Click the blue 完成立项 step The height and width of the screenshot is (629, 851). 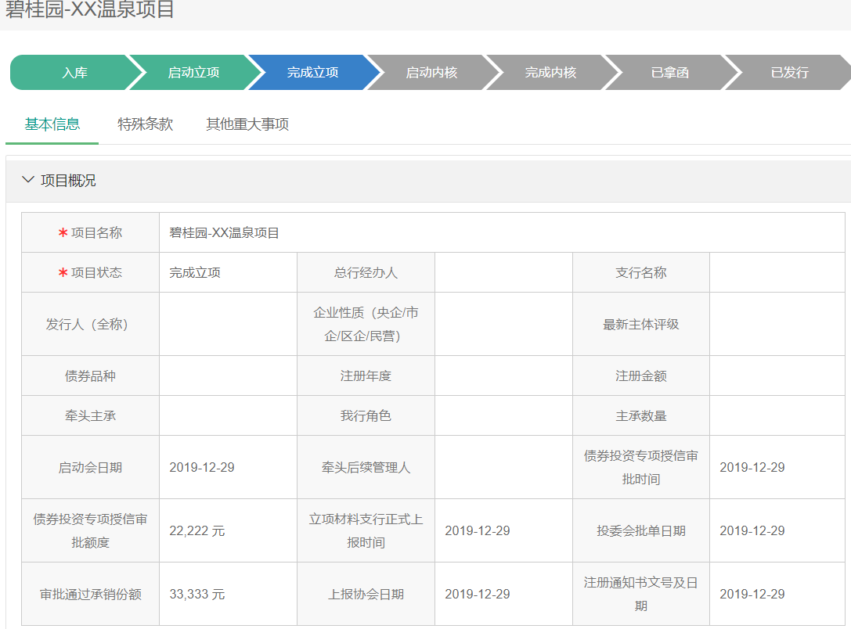pyautogui.click(x=312, y=72)
